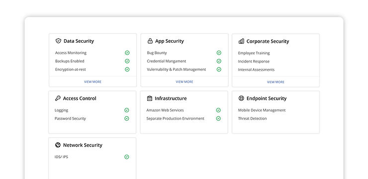Click the Mobile Device Management item
368x179 pixels.
(x=262, y=110)
